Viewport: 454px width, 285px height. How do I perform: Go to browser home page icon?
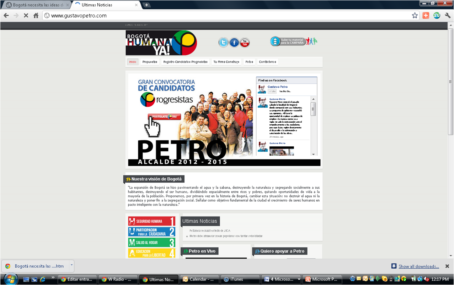click(x=36, y=16)
